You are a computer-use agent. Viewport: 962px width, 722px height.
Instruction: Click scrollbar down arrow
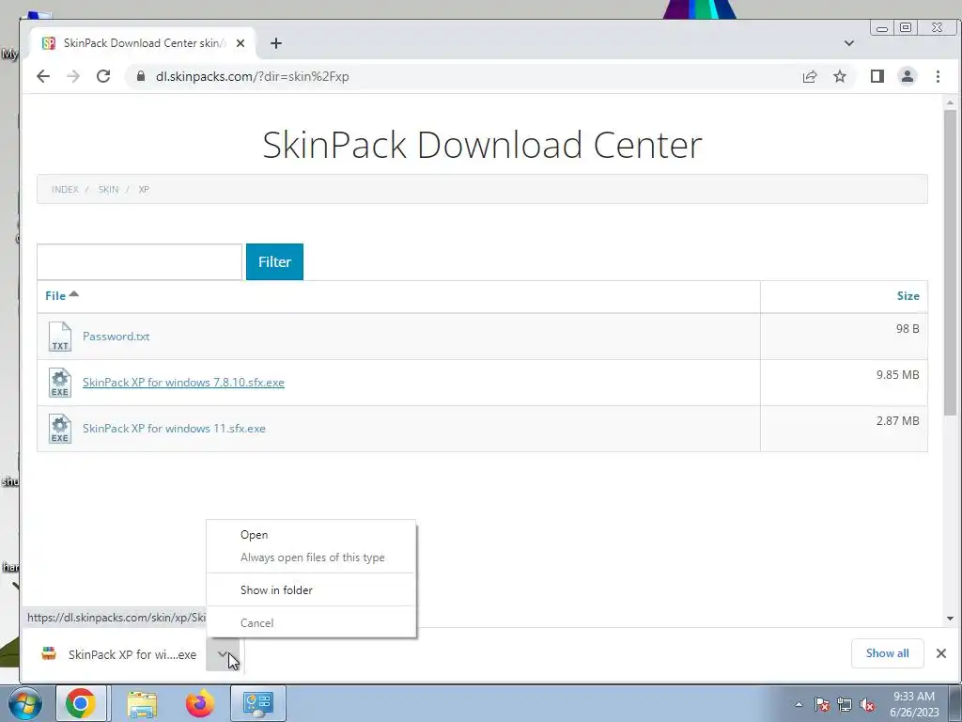click(950, 619)
